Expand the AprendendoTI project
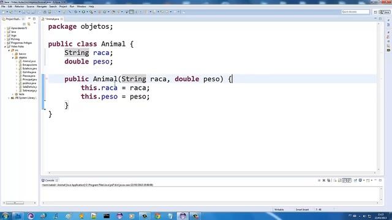This screenshot has width=392, height=220. (5, 28)
